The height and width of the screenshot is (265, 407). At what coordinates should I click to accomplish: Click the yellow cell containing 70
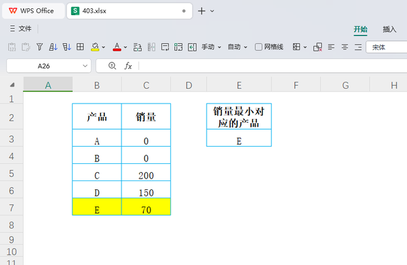(x=146, y=207)
